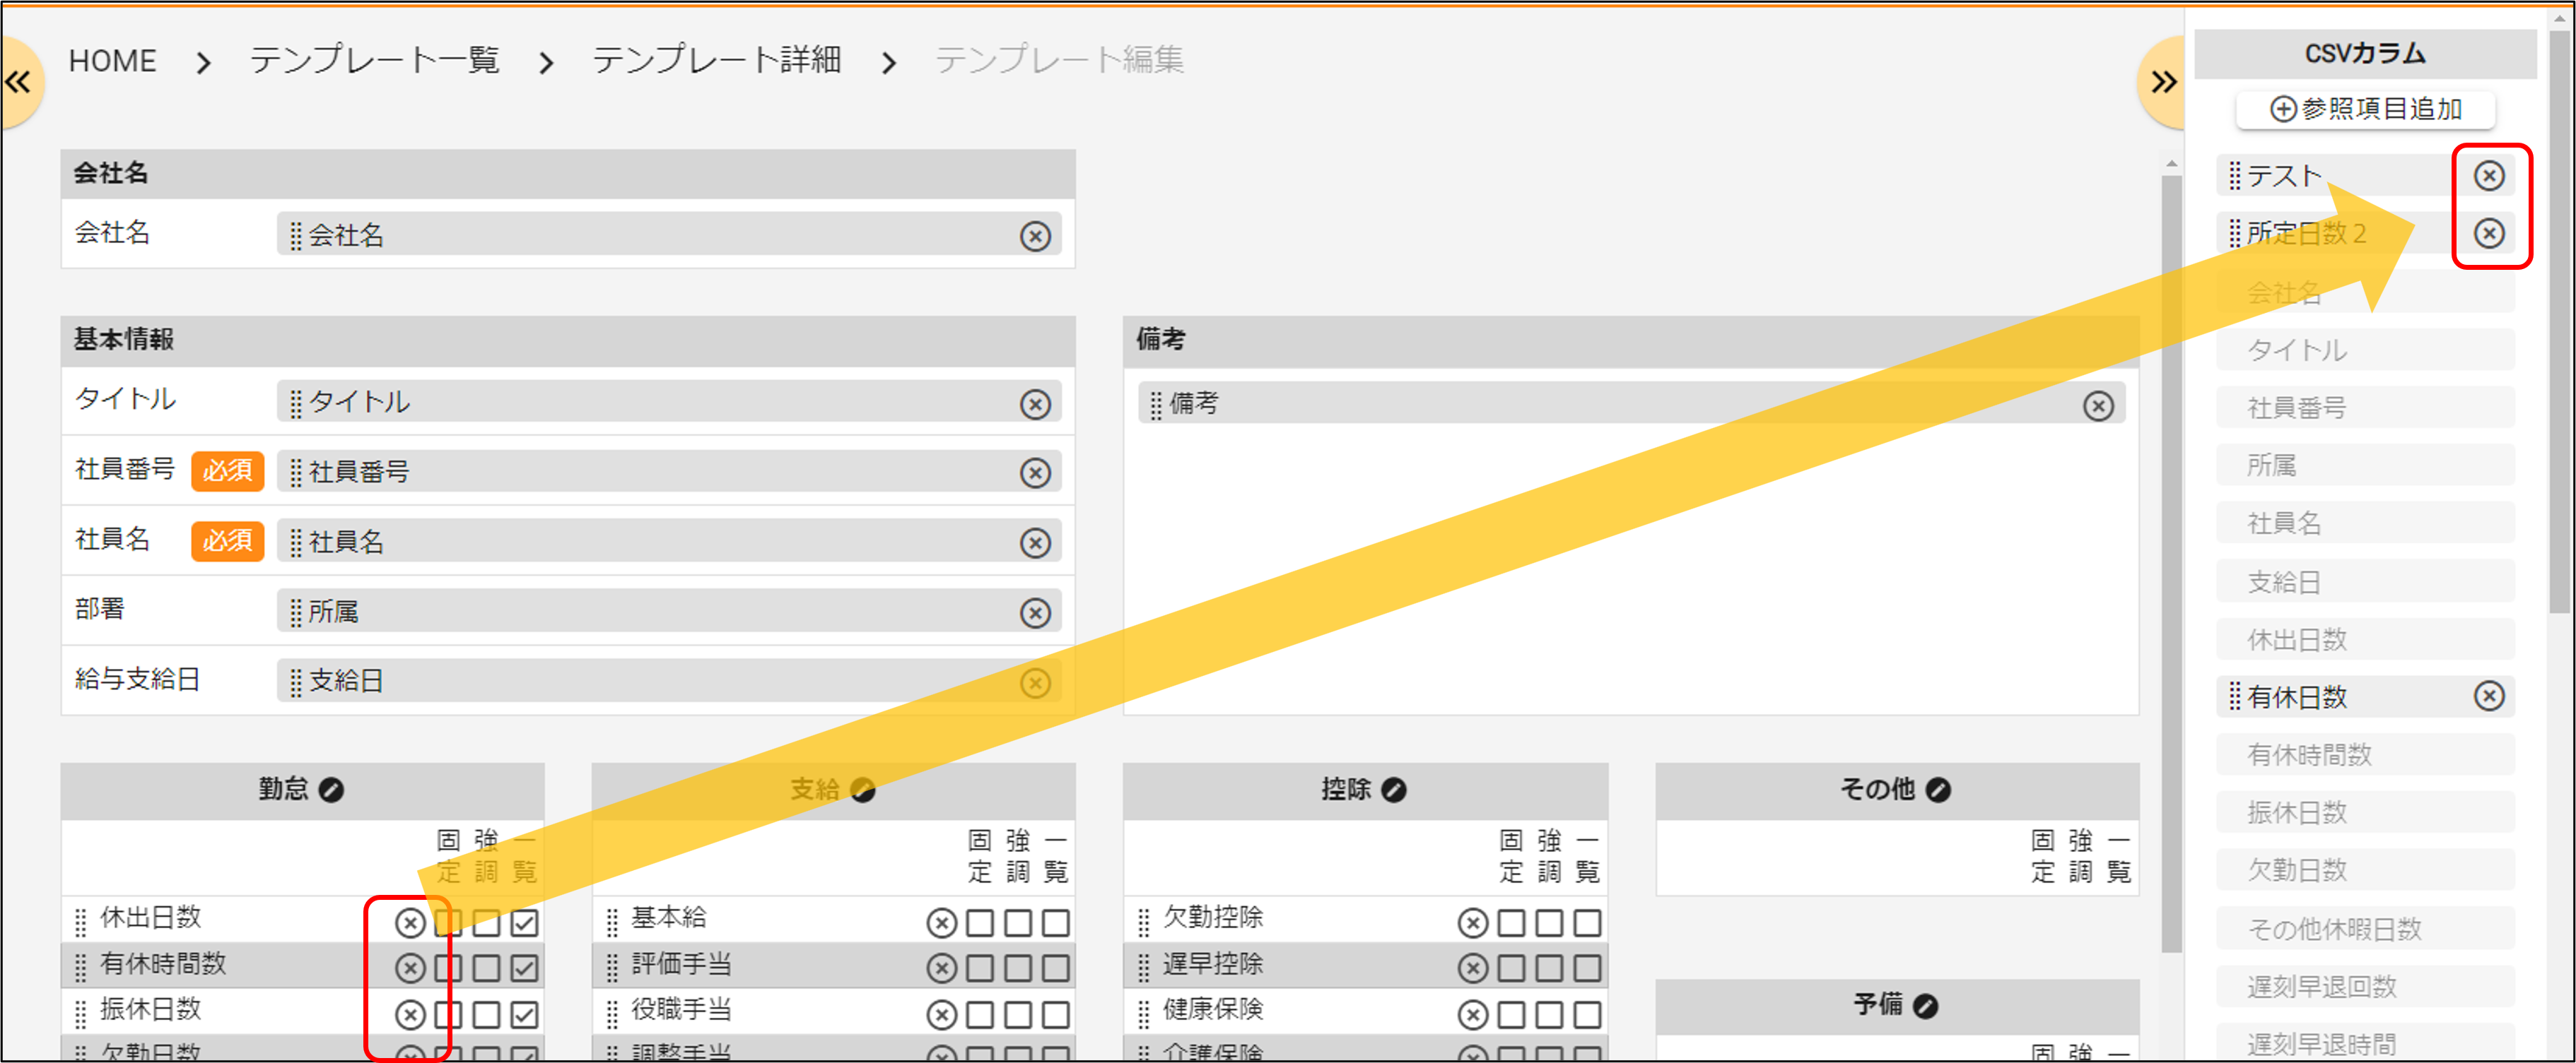Remove 会社名 field from template
Viewport: 2576px width, 1063px height.
(x=1035, y=234)
